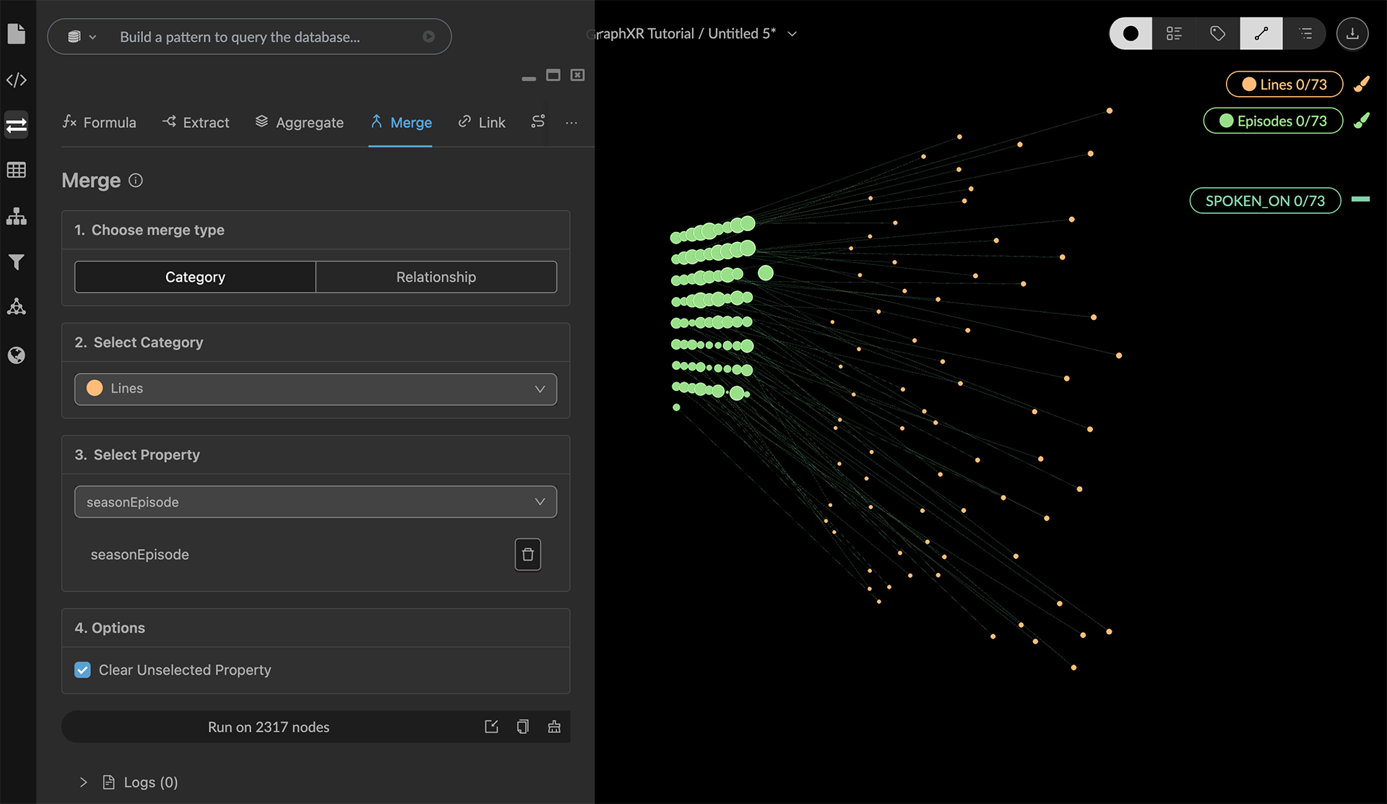Image resolution: width=1387 pixels, height=804 pixels.
Task: Click Run on 2317 nodes button
Action: [x=268, y=727]
